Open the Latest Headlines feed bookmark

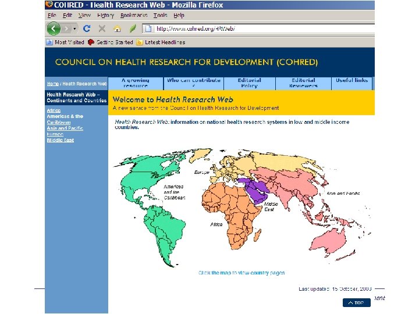(161, 42)
